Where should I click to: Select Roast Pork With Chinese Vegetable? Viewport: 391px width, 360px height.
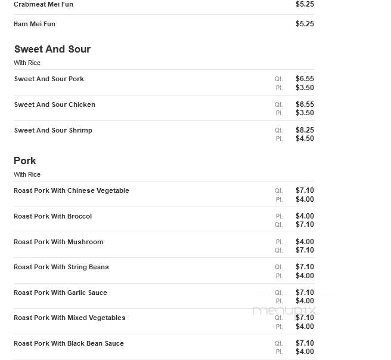[72, 190]
